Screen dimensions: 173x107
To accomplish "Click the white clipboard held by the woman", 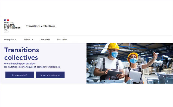I will pos(135,76).
